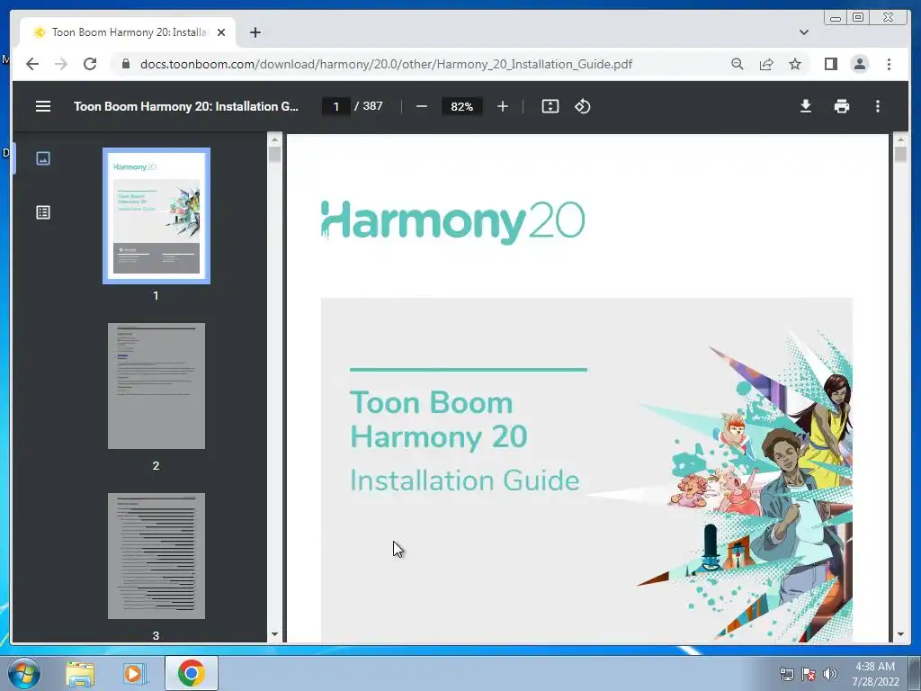Open the PDF viewer more actions menu
The height and width of the screenshot is (691, 921).
coord(878,106)
